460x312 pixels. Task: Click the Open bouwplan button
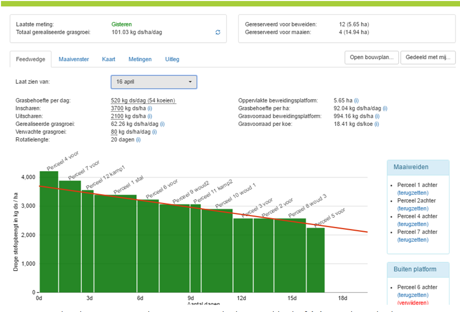click(371, 57)
